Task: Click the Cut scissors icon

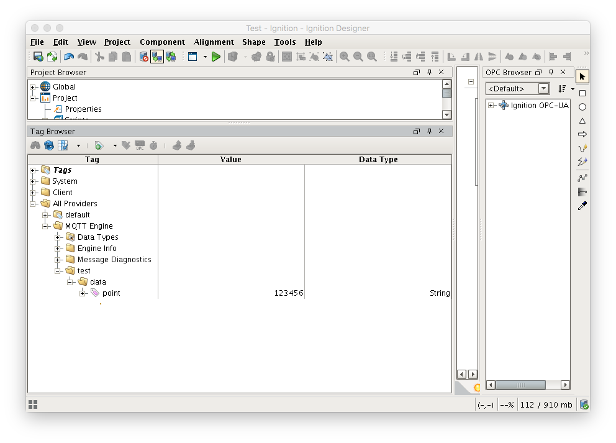Action: pos(99,57)
